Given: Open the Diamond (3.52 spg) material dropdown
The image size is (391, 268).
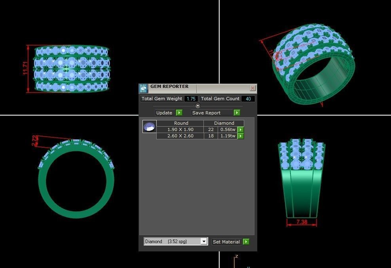Looking at the screenshot, I should 204,241.
